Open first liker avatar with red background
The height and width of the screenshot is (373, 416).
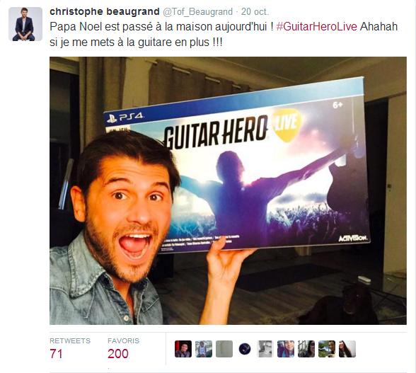click(x=183, y=349)
